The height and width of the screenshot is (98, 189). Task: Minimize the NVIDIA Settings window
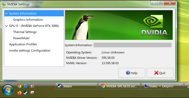[154, 3]
